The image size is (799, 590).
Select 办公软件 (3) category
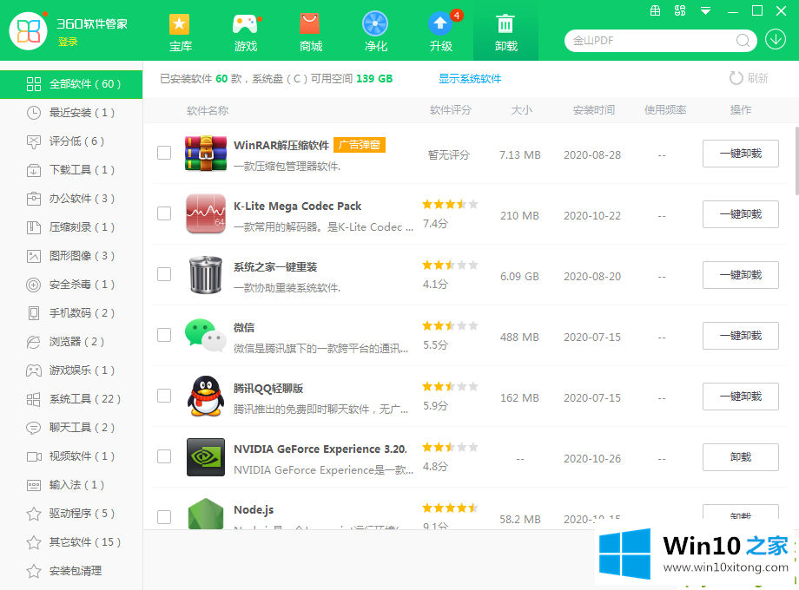tap(71, 199)
